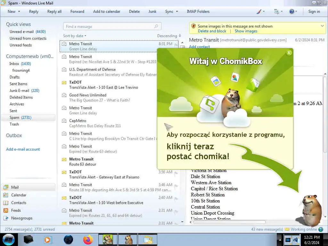The width and height of the screenshot is (328, 246).
Task: Click the flag icon on the 2:40 AM TxDOT message
Action: (x=176, y=199)
